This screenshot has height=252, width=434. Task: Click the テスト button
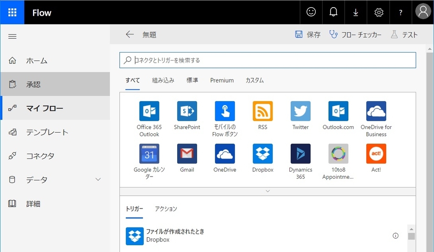pyautogui.click(x=404, y=35)
